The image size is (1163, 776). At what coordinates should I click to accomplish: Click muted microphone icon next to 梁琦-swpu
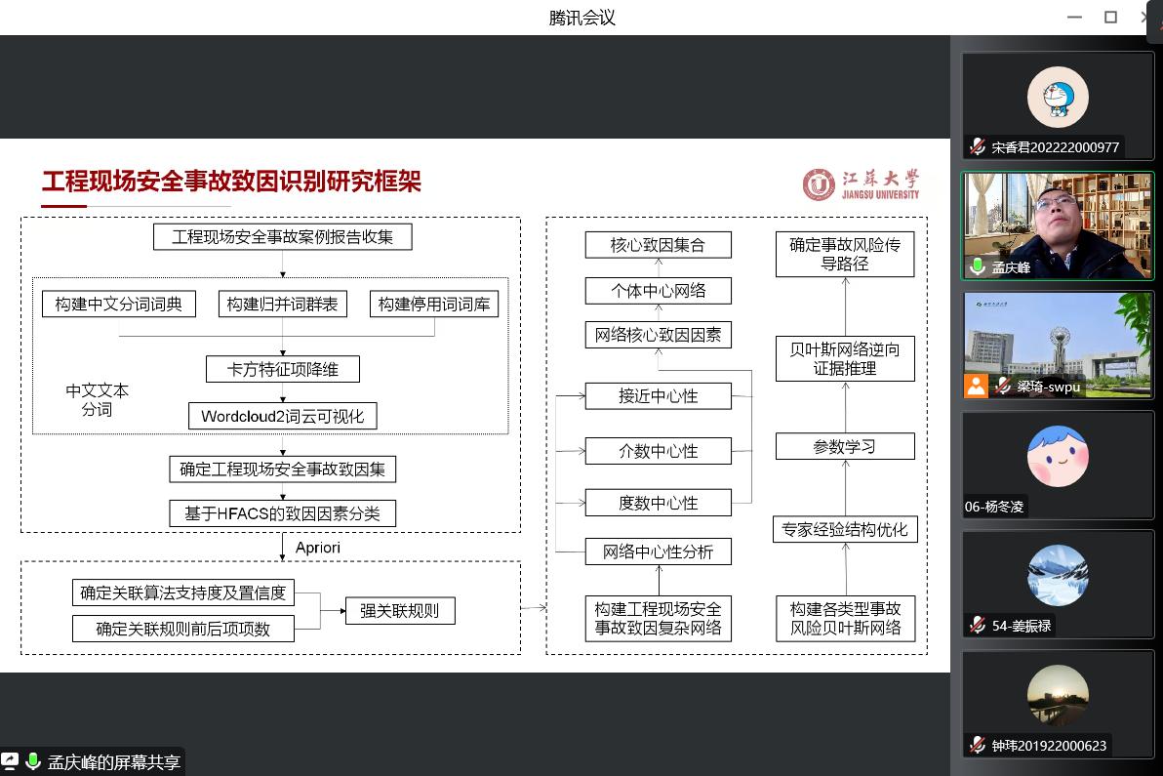tap(1002, 387)
